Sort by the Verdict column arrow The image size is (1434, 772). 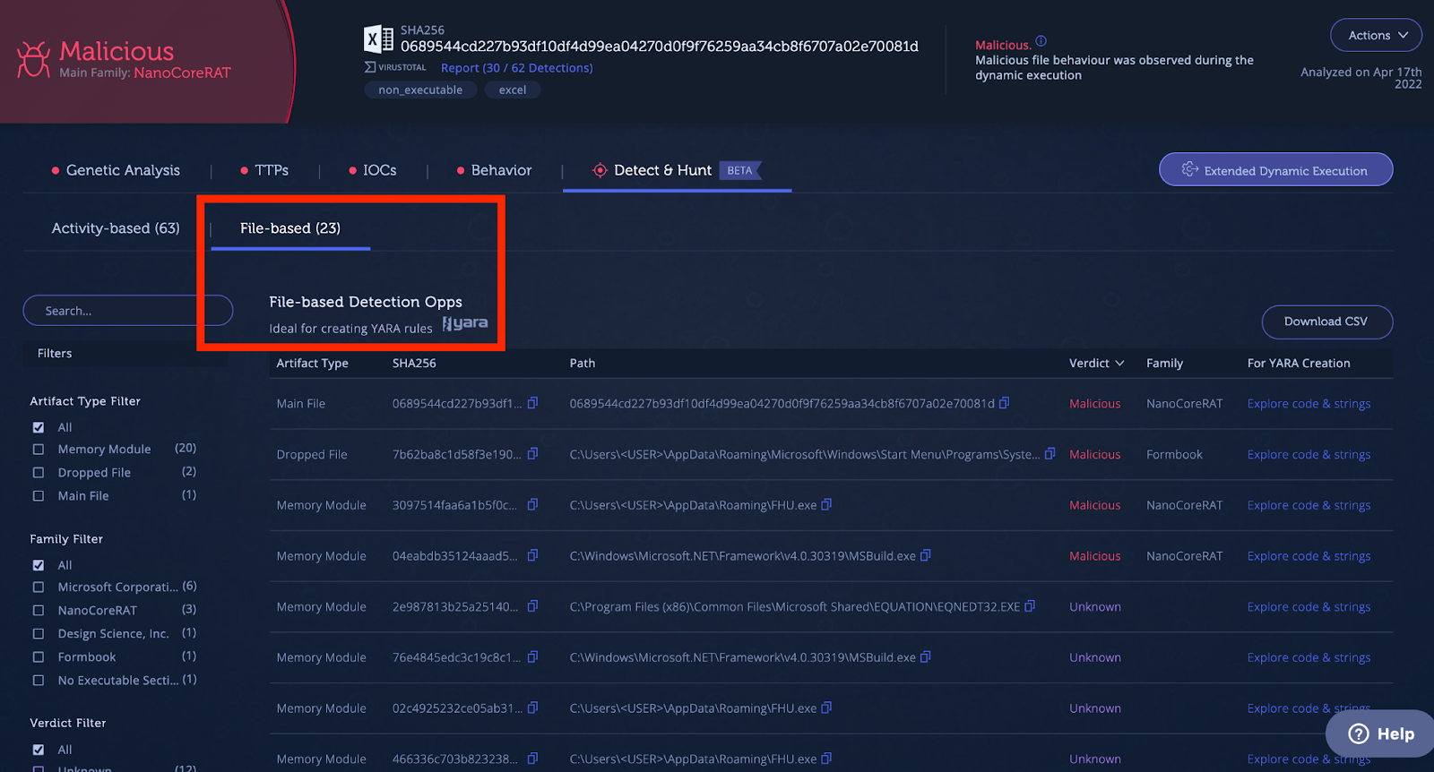(x=1119, y=364)
